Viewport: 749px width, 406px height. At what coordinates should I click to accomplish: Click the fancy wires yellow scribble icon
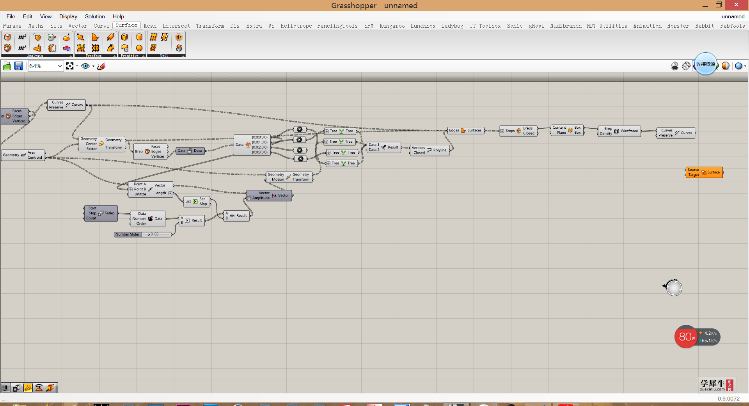pyautogui.click(x=28, y=388)
